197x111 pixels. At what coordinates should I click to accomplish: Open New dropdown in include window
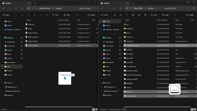(x=7, y=15)
